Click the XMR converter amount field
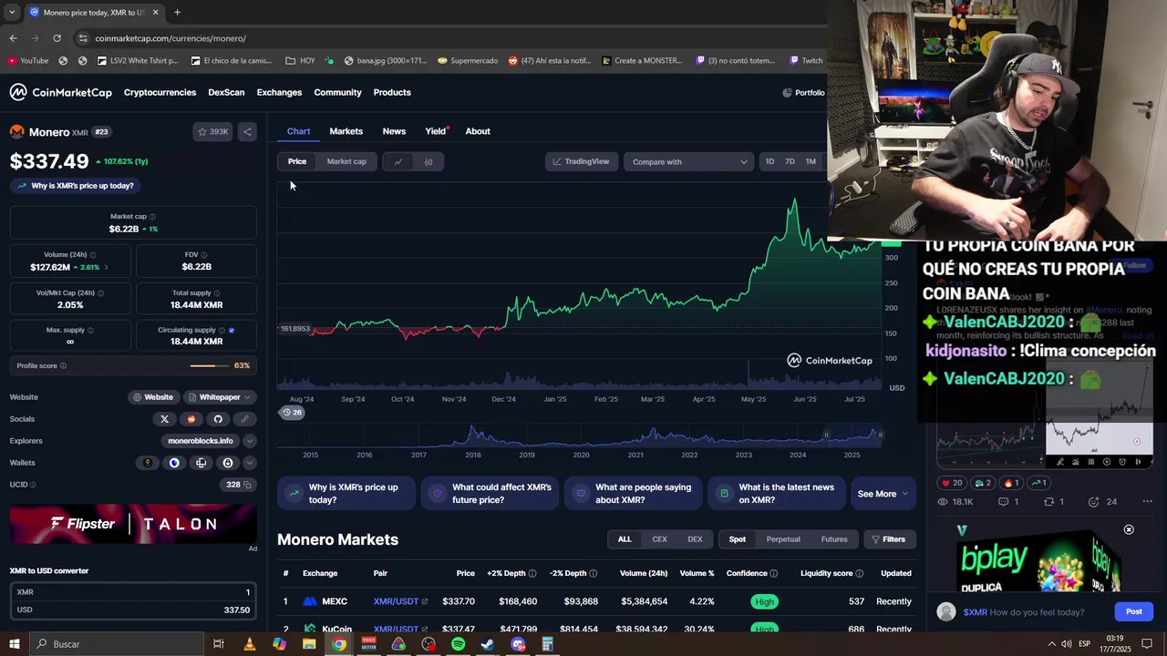1167x656 pixels. (x=133, y=592)
